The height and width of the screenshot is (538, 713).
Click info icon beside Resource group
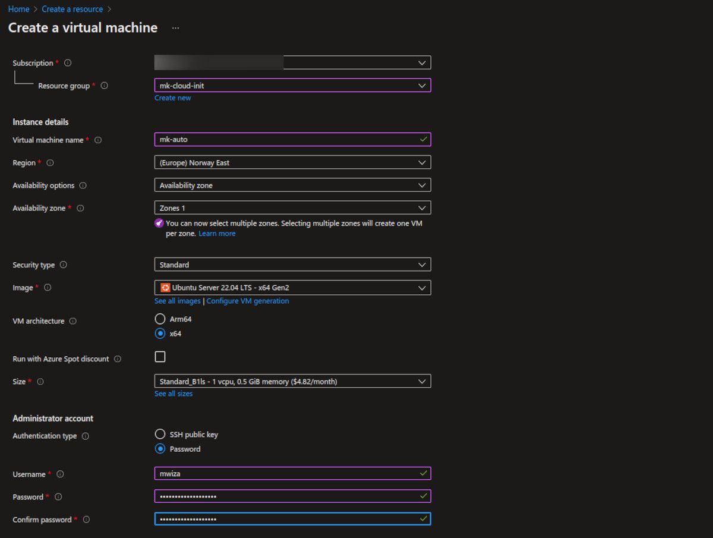105,86
